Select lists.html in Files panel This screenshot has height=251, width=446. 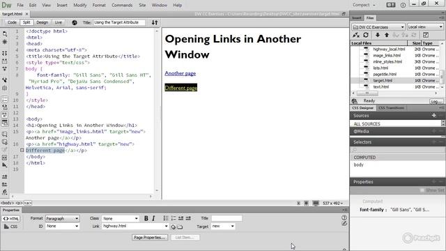[380, 68]
